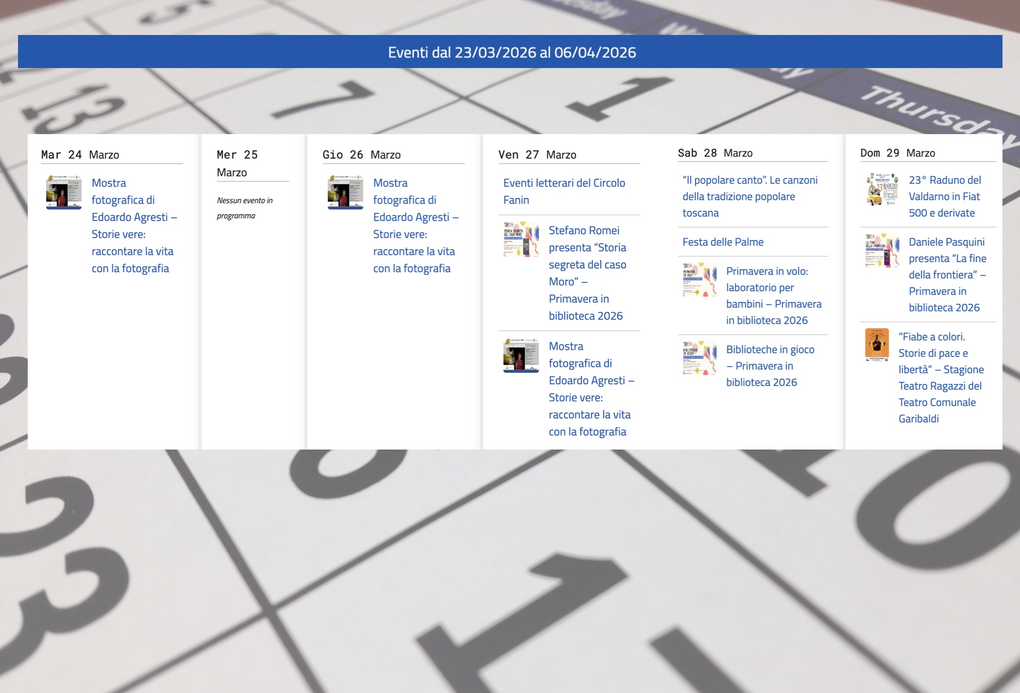Open the orange Fiabe a colori thumbnail
Screen dimensions: 1020x693
[877, 345]
